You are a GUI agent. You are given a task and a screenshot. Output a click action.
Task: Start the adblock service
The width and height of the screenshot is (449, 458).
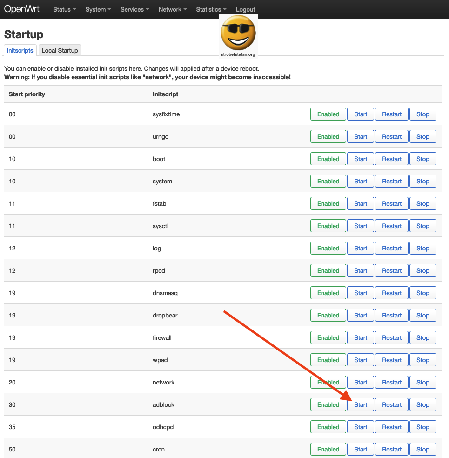pos(360,404)
